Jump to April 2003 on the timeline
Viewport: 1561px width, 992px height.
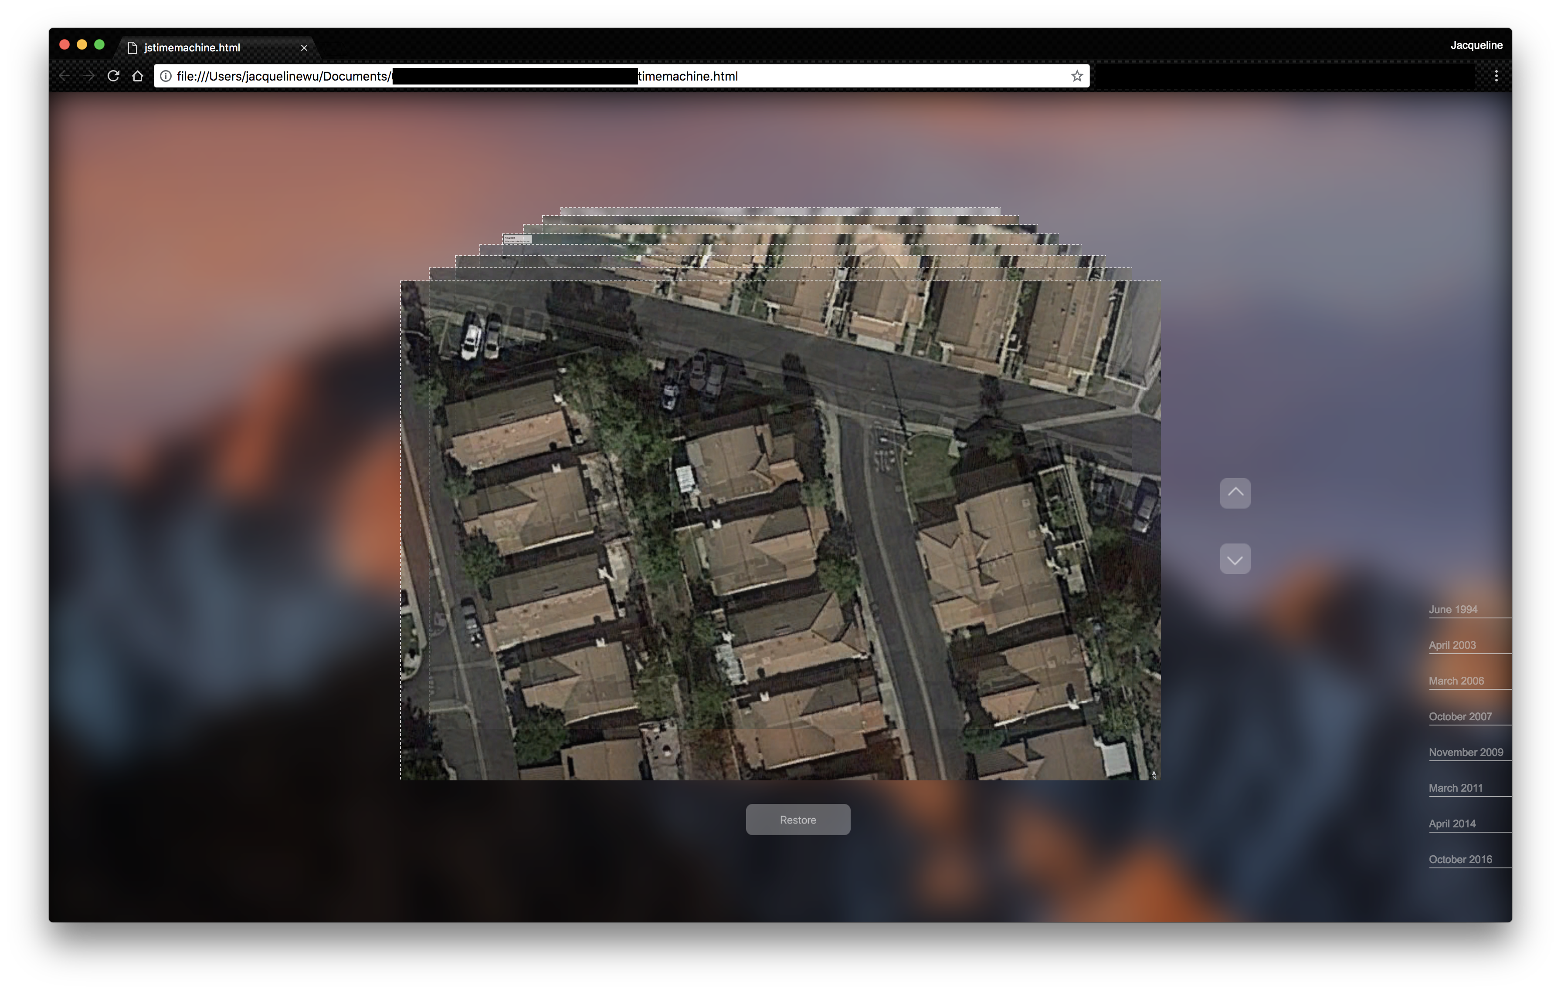click(x=1452, y=645)
